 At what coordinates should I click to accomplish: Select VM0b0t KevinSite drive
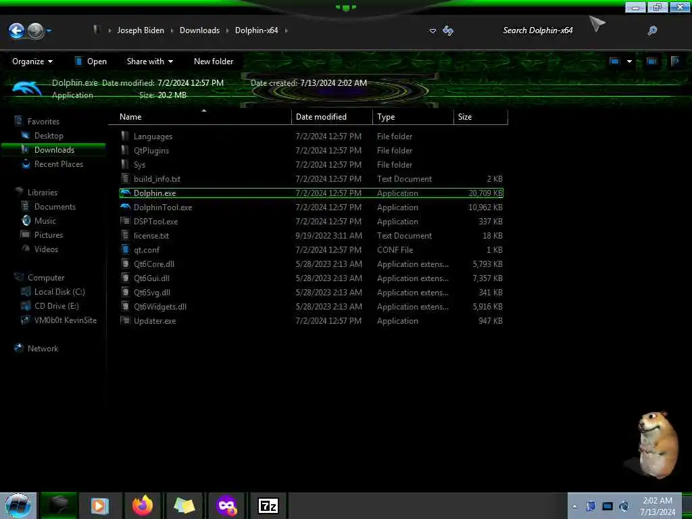(x=66, y=320)
